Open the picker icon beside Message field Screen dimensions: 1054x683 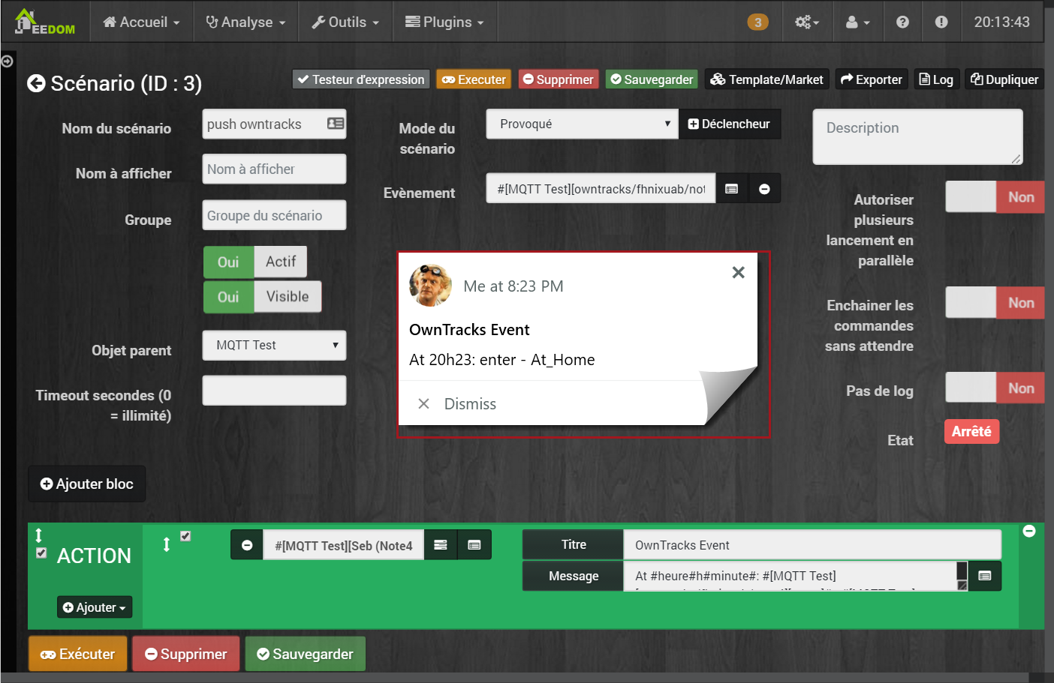pyautogui.click(x=985, y=576)
